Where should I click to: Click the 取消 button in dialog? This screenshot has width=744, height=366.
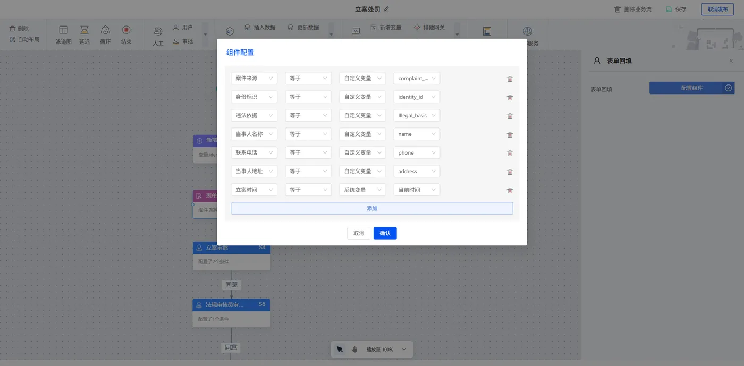pyautogui.click(x=359, y=233)
